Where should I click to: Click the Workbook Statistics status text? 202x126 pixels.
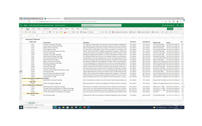tap(40, 105)
